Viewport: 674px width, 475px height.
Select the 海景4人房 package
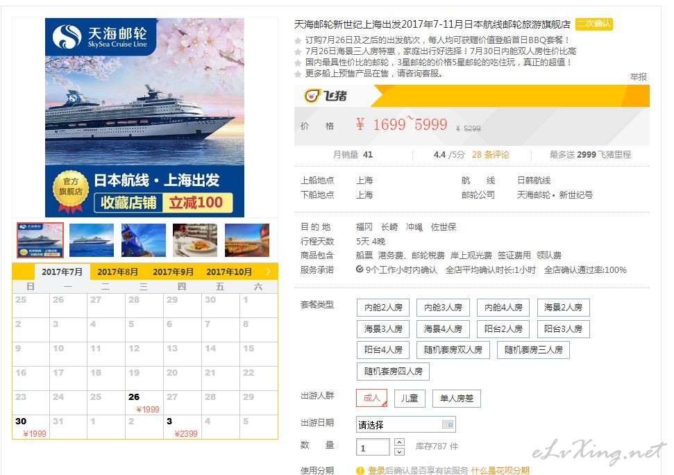[x=443, y=329]
